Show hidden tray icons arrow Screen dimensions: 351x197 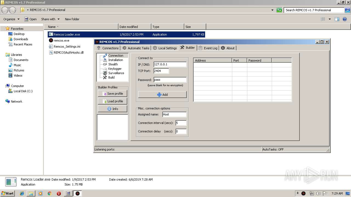pyautogui.click(x=298, y=193)
